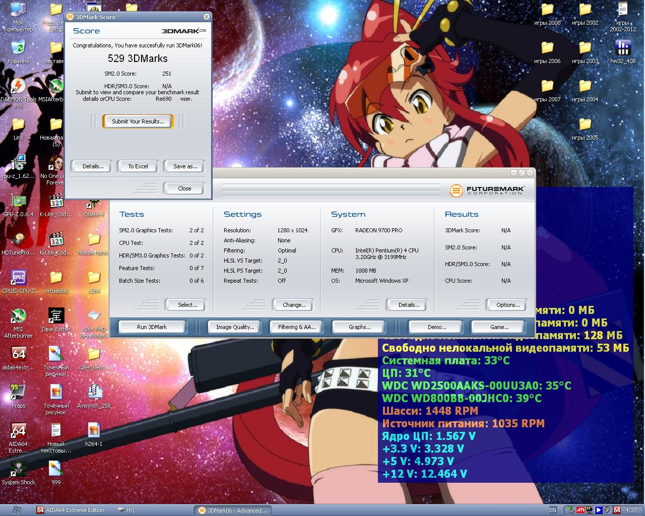645x516 pixels.
Task: Click Save as in the Score window
Action: 185,166
